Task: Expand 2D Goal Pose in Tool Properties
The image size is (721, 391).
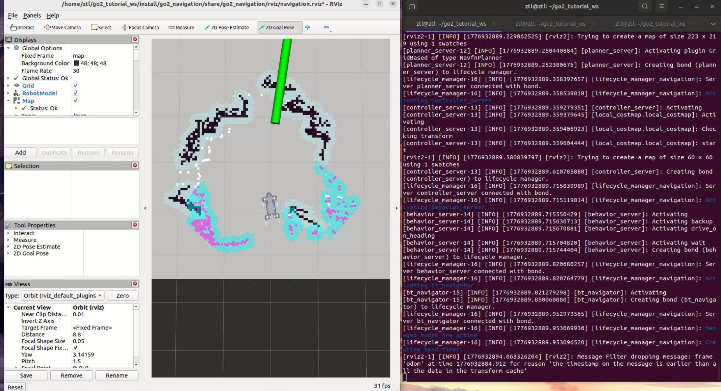Action: (8, 253)
